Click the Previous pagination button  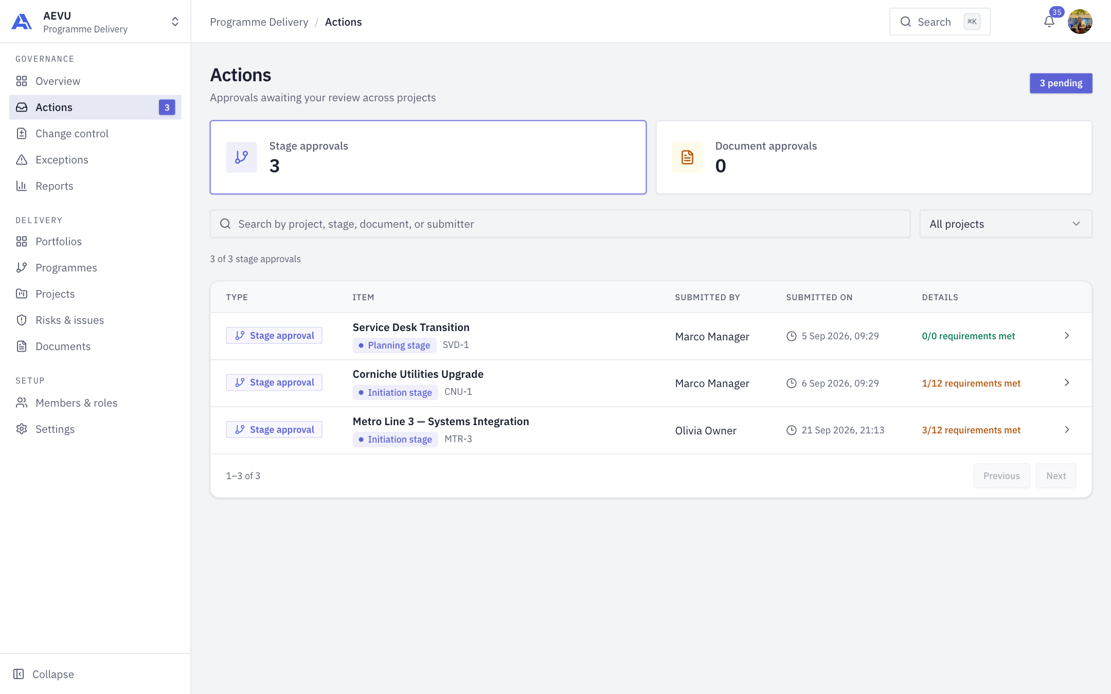[1001, 476]
